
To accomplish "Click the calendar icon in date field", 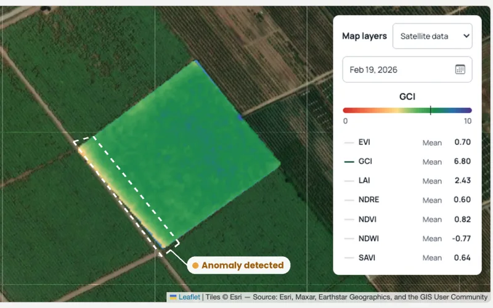I will point(460,70).
